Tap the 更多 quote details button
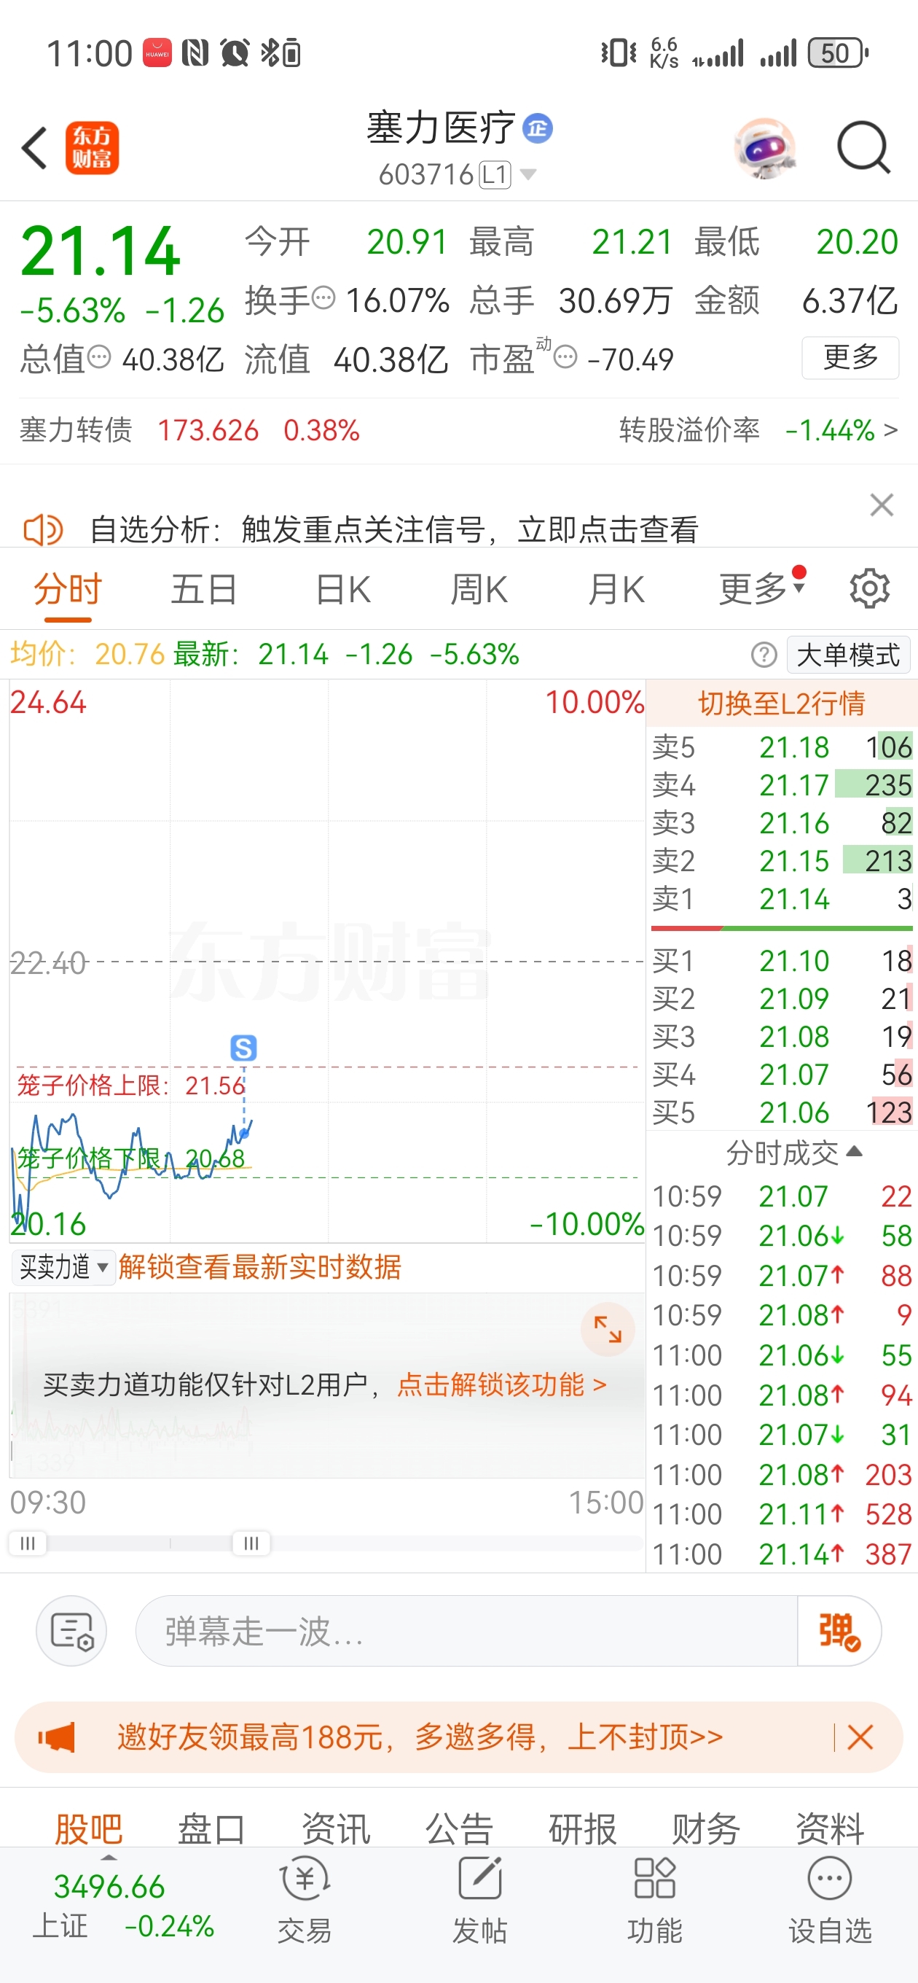 tap(850, 357)
